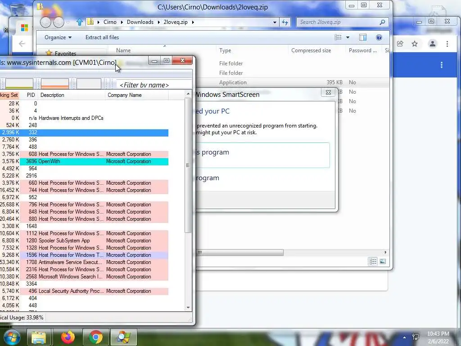The image size is (461, 346).
Task: Switch to large icons view at bottom
Action: click(383, 261)
